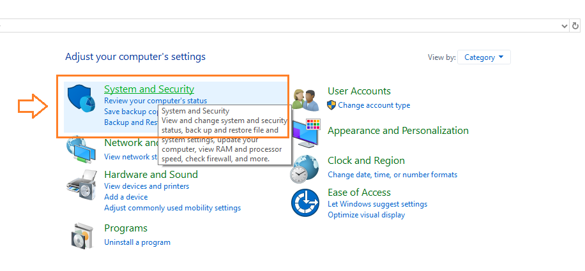Select Review your computer's status

[x=155, y=101]
